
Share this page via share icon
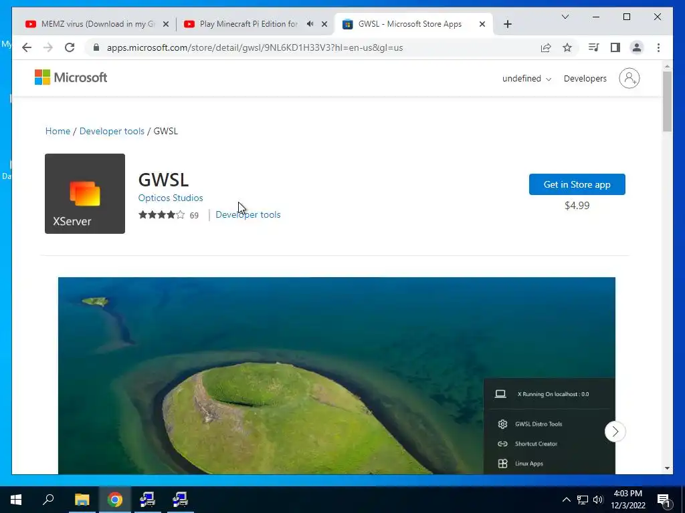(546, 47)
